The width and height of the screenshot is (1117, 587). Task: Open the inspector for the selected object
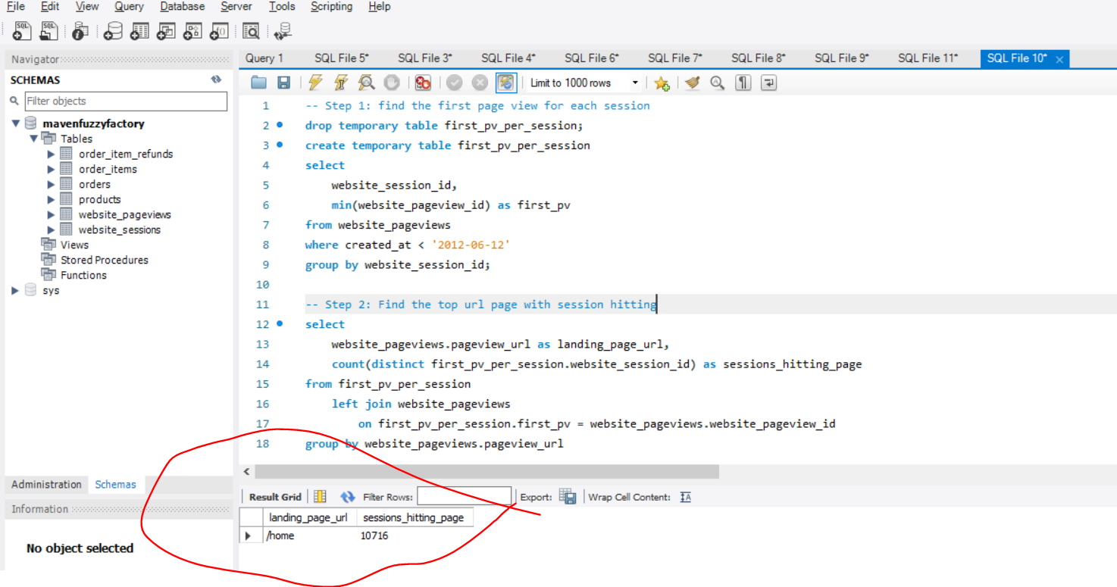80,31
